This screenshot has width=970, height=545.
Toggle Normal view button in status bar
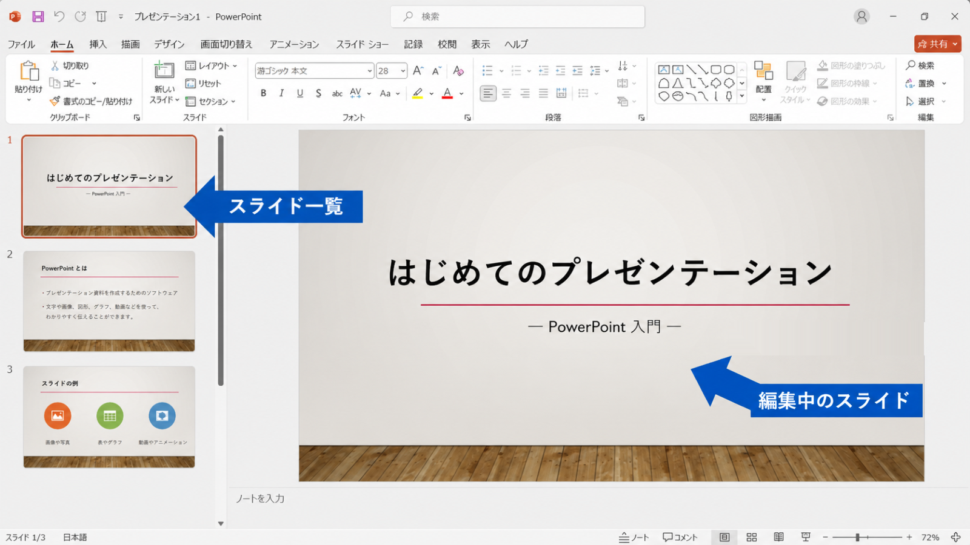click(x=724, y=537)
